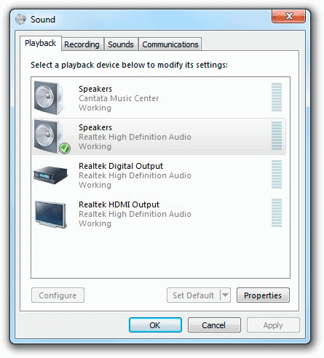Select the Cantata Music Center speaker icon
Screen dimensions: 324x358
49,98
